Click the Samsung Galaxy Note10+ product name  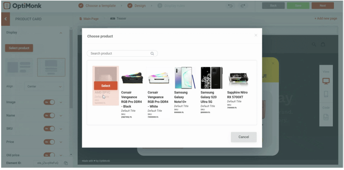[x=181, y=97]
